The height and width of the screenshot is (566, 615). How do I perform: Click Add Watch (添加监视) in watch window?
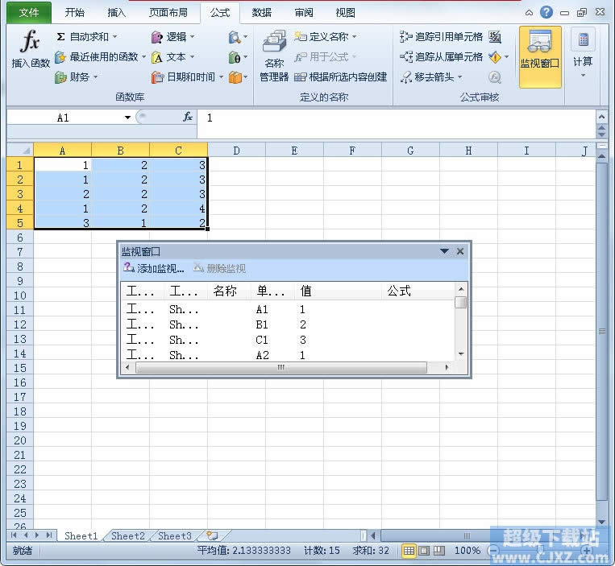click(x=154, y=268)
